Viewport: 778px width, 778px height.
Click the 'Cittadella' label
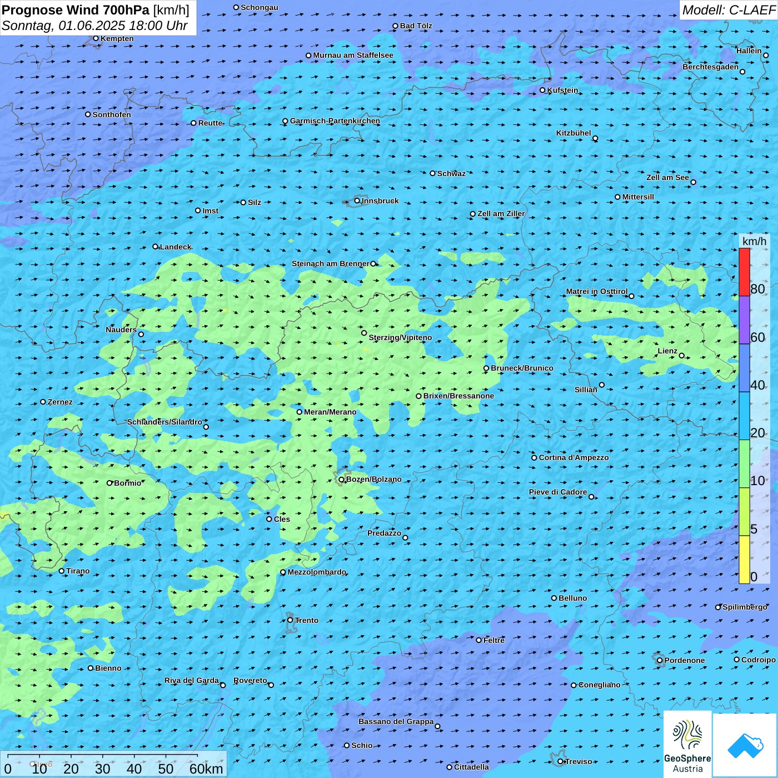click(471, 767)
